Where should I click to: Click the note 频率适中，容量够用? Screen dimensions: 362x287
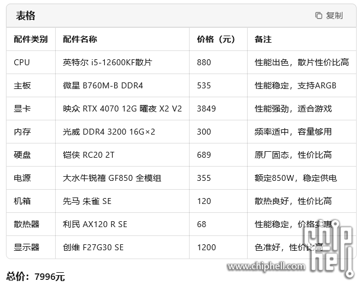293,132
